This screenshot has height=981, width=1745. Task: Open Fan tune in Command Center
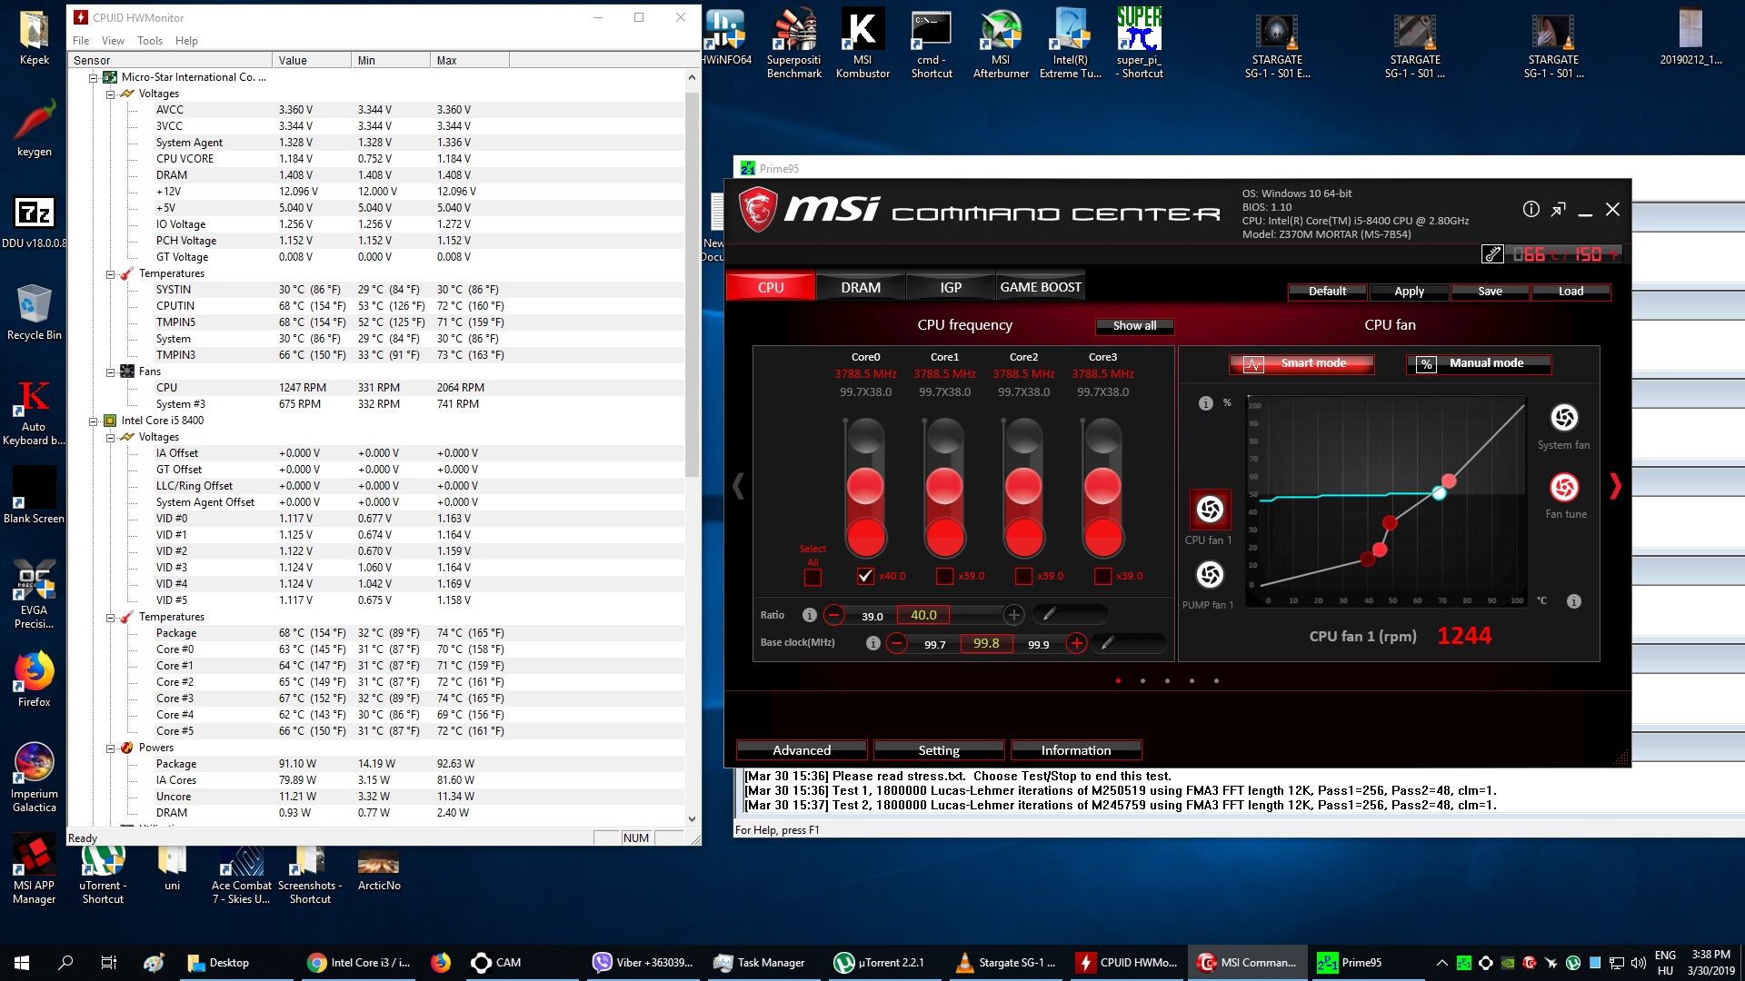coord(1564,488)
